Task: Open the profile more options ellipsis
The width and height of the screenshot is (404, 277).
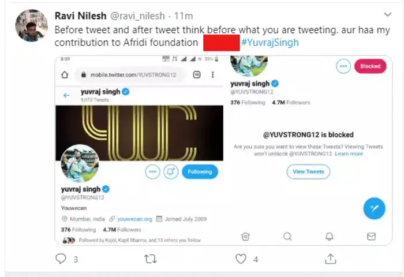Action: 152,171
